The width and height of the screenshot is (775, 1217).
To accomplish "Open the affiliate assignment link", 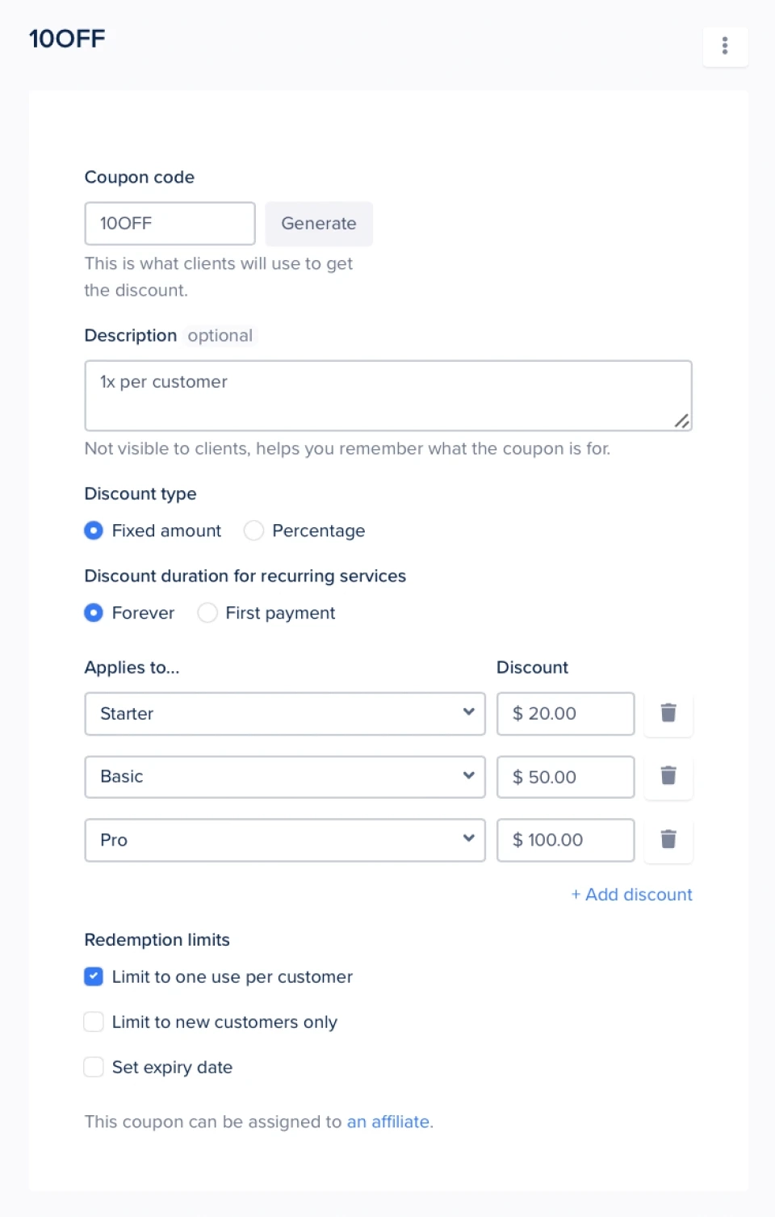I will (x=388, y=1122).
